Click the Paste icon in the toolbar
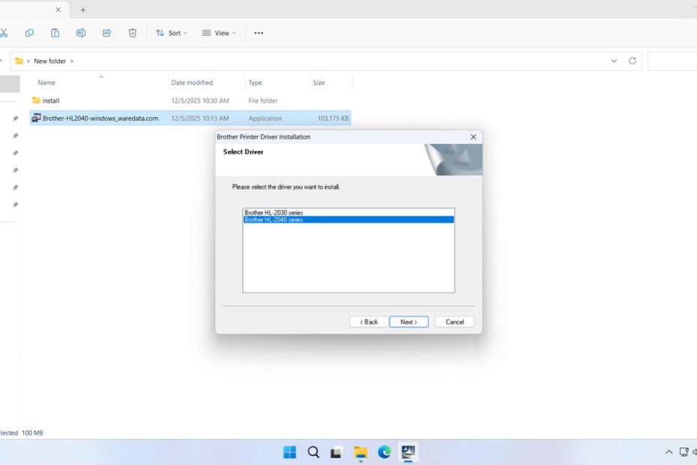Image resolution: width=697 pixels, height=465 pixels. click(55, 33)
